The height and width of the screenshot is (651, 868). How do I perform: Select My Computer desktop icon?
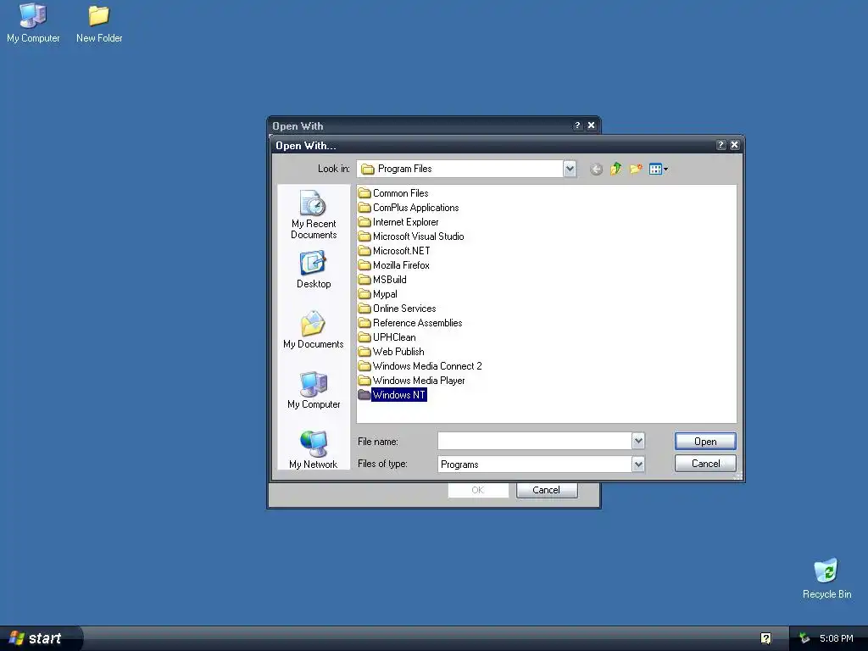point(33,23)
